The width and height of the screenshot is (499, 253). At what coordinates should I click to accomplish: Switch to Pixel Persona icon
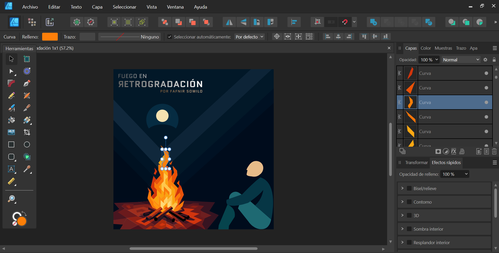[x=32, y=22]
